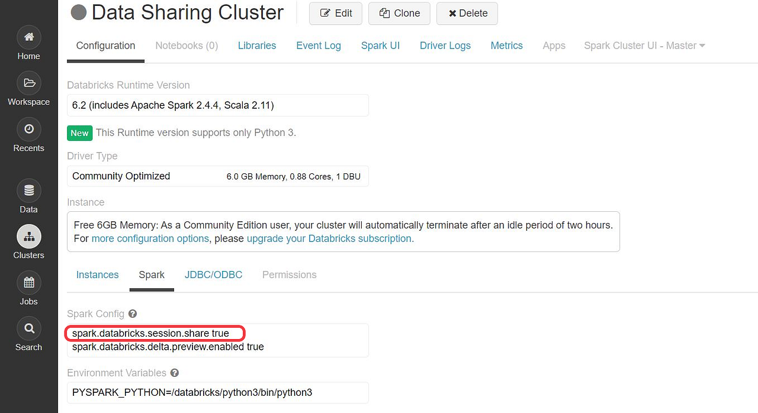Click the Edit cluster button
758x413 pixels.
tap(336, 13)
